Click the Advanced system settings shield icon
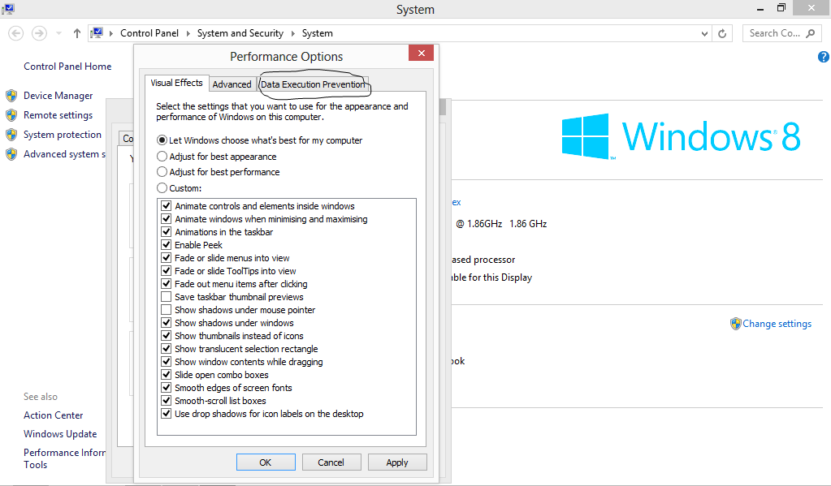The height and width of the screenshot is (486, 831). click(11, 155)
